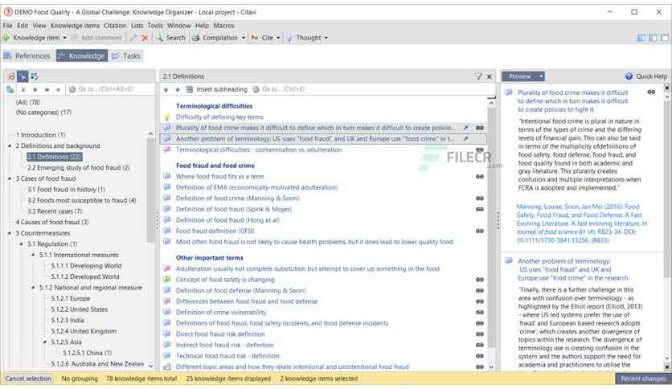The width and height of the screenshot is (672, 389).
Task: Click Cancel selection in status bar
Action: pos(28,379)
